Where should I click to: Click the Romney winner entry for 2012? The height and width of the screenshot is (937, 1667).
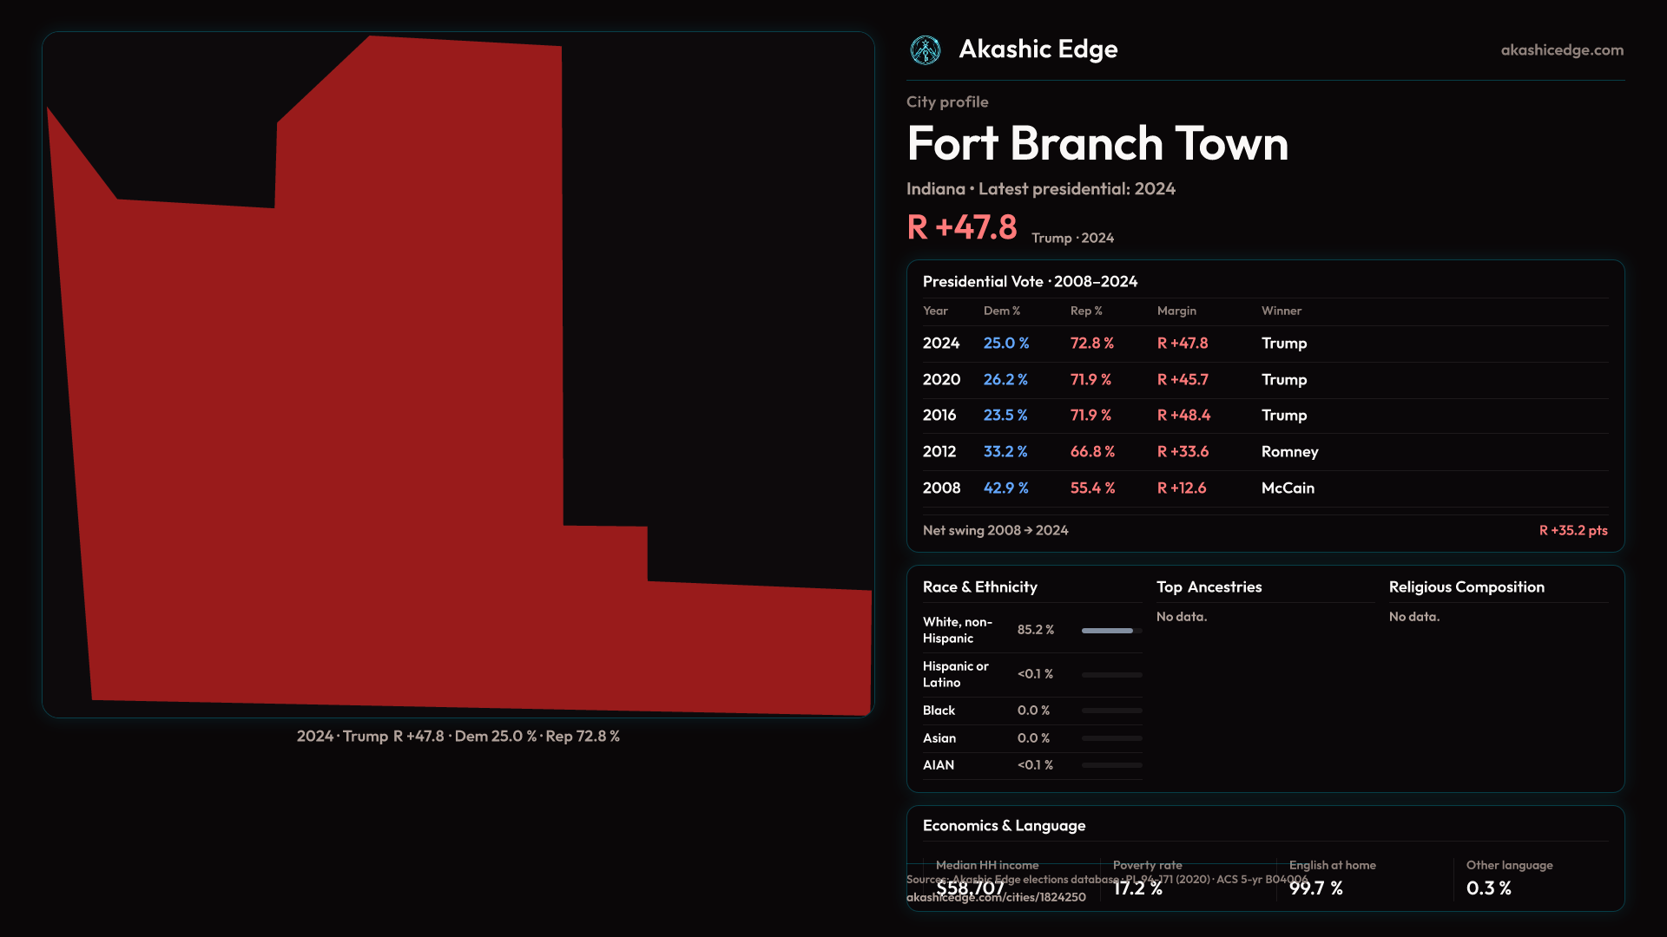(1288, 452)
